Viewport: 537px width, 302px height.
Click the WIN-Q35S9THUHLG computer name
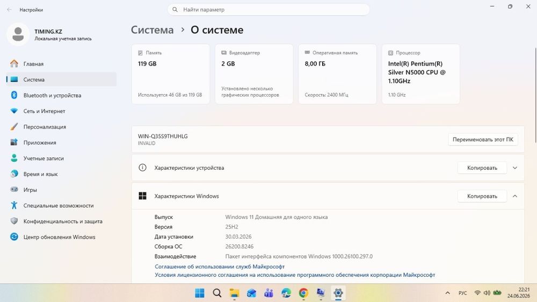[163, 136]
